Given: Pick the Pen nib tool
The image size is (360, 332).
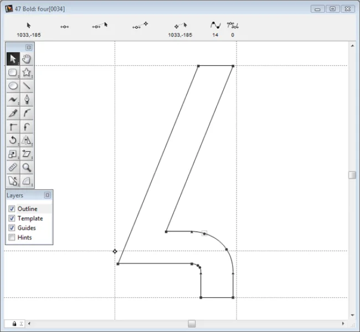Looking at the screenshot, I should 27,100.
